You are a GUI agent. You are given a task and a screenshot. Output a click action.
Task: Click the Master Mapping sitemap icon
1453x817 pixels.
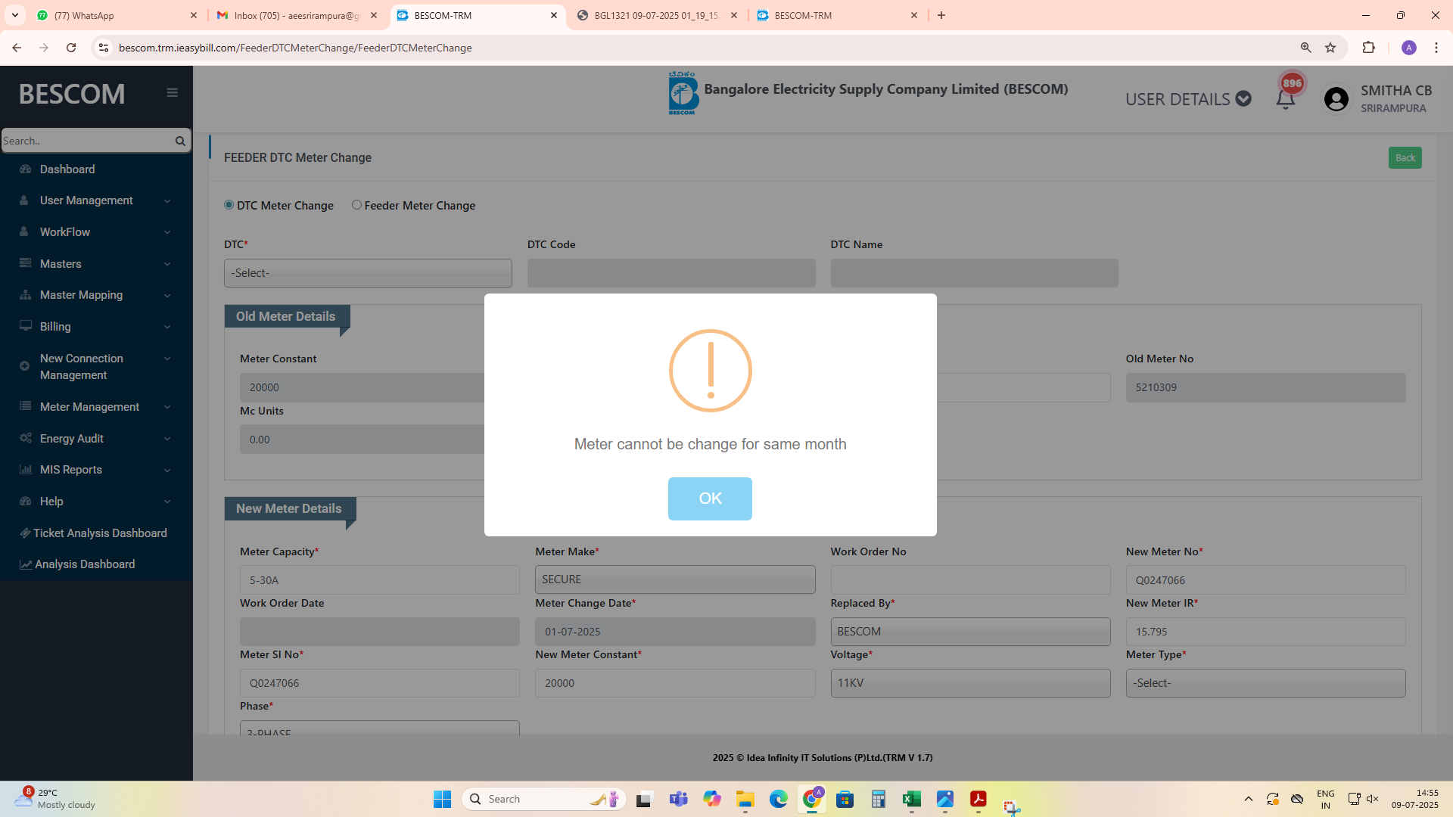(26, 295)
